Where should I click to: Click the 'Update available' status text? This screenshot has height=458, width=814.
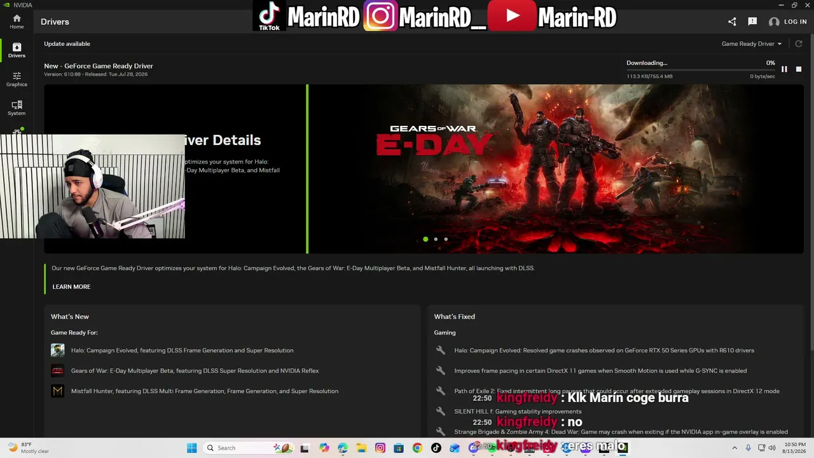click(67, 44)
